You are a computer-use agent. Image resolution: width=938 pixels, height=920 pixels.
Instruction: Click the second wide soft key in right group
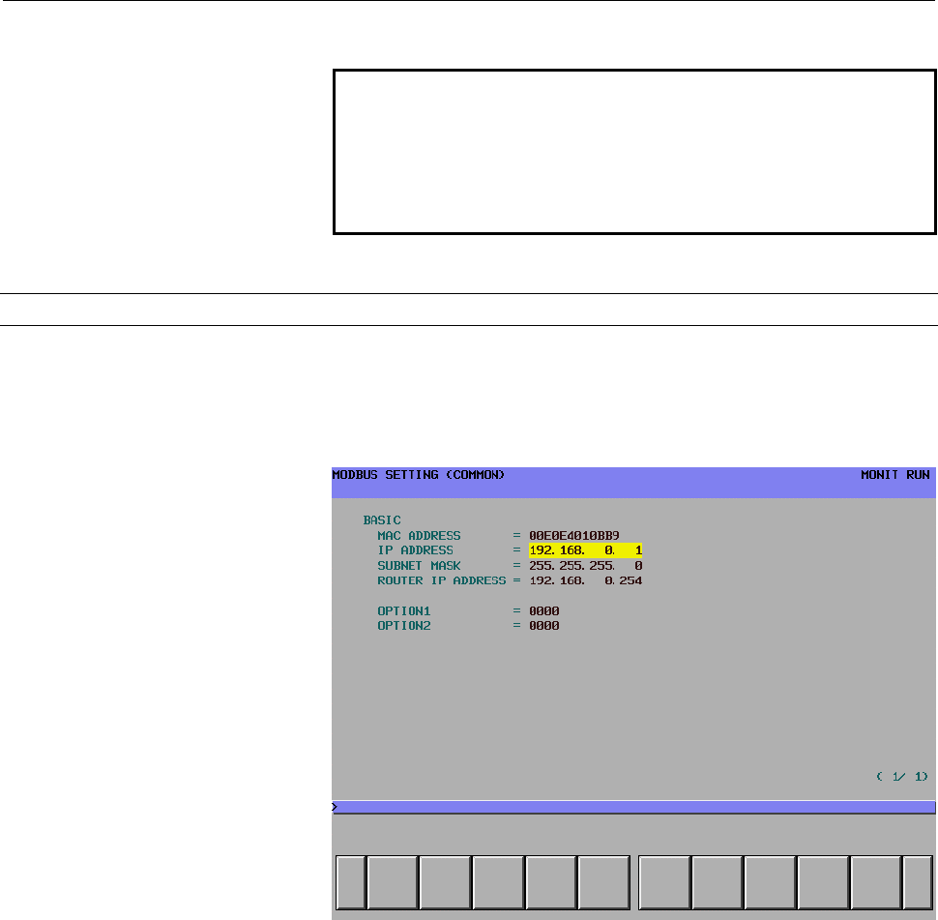[x=718, y=882]
